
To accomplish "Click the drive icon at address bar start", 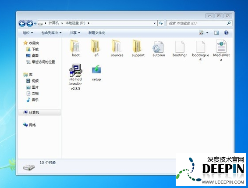I will tap(40, 24).
